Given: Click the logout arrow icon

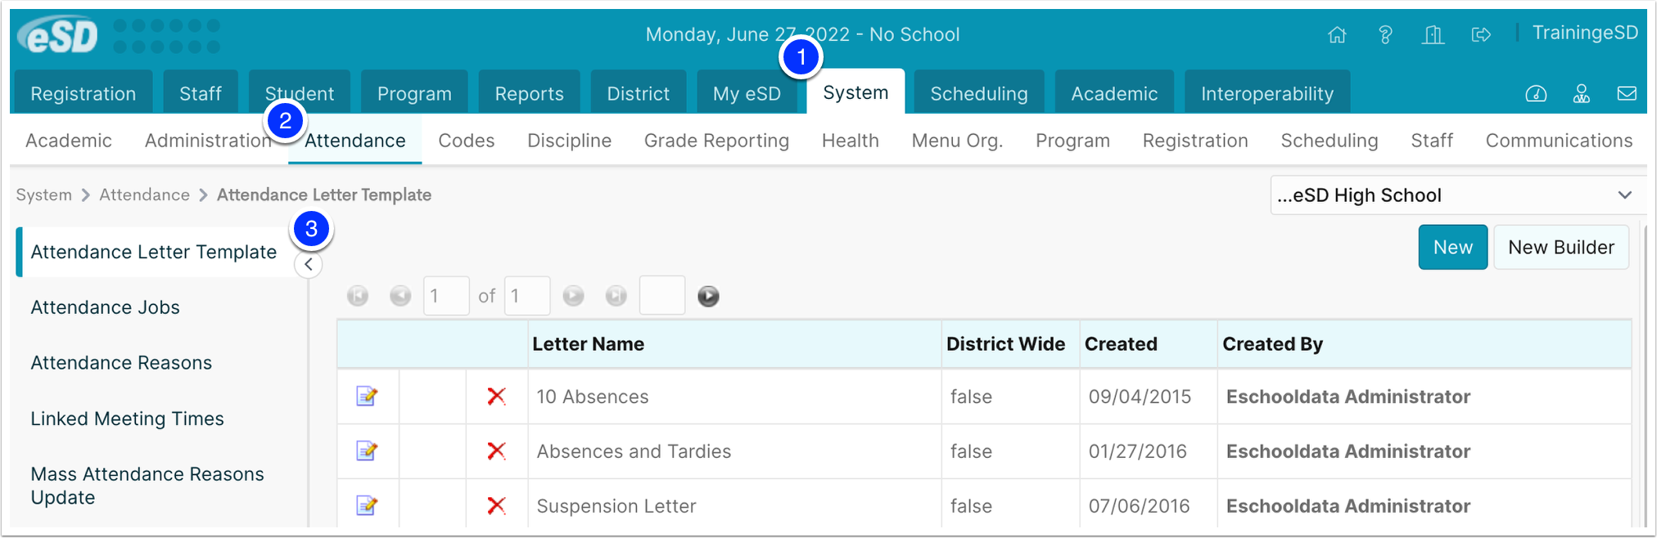Looking at the screenshot, I should (x=1481, y=34).
